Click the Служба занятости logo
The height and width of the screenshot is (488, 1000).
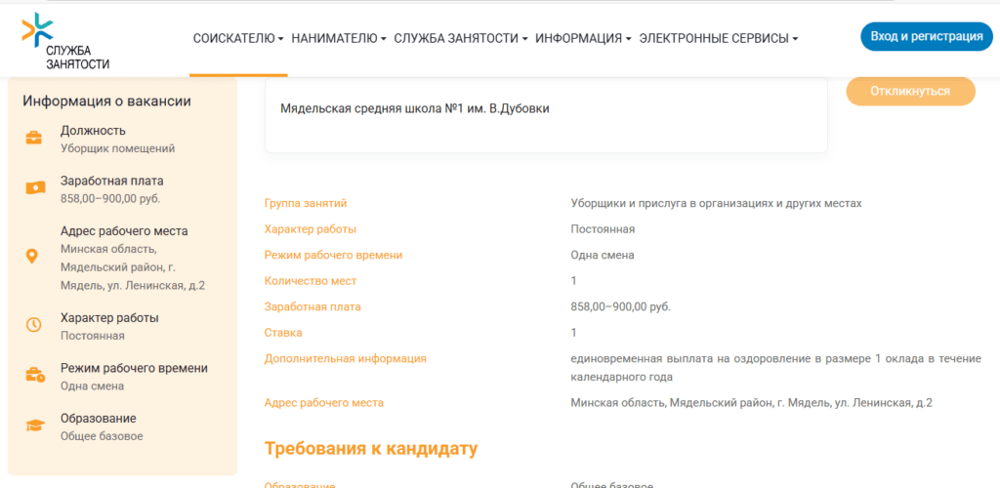pyautogui.click(x=66, y=41)
